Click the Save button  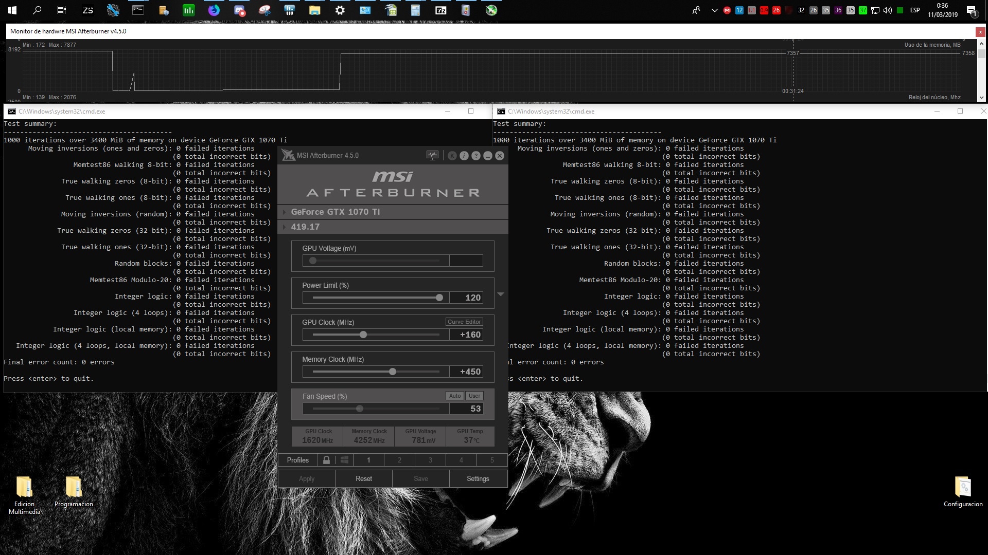421,478
